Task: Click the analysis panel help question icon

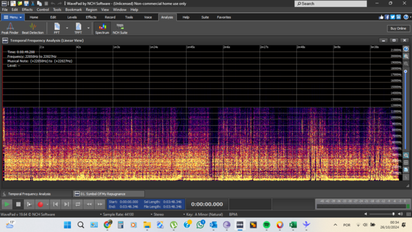Action: 406,49
